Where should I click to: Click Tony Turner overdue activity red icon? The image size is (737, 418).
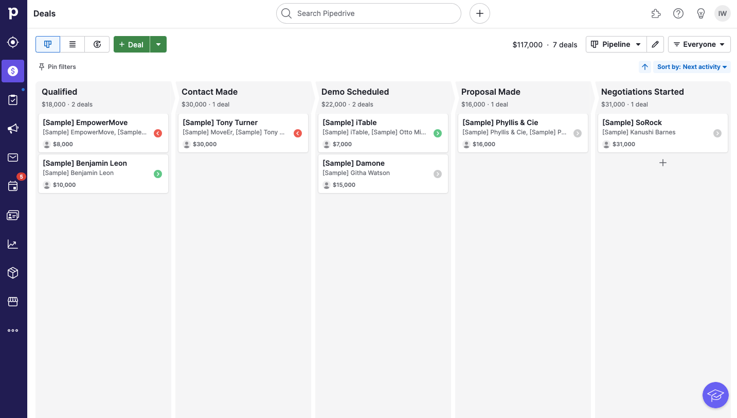pyautogui.click(x=298, y=133)
